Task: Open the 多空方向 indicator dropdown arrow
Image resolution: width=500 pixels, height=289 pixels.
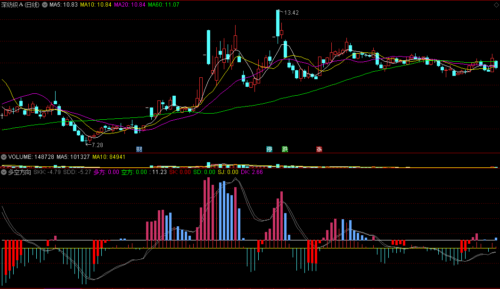Action: coord(4,172)
